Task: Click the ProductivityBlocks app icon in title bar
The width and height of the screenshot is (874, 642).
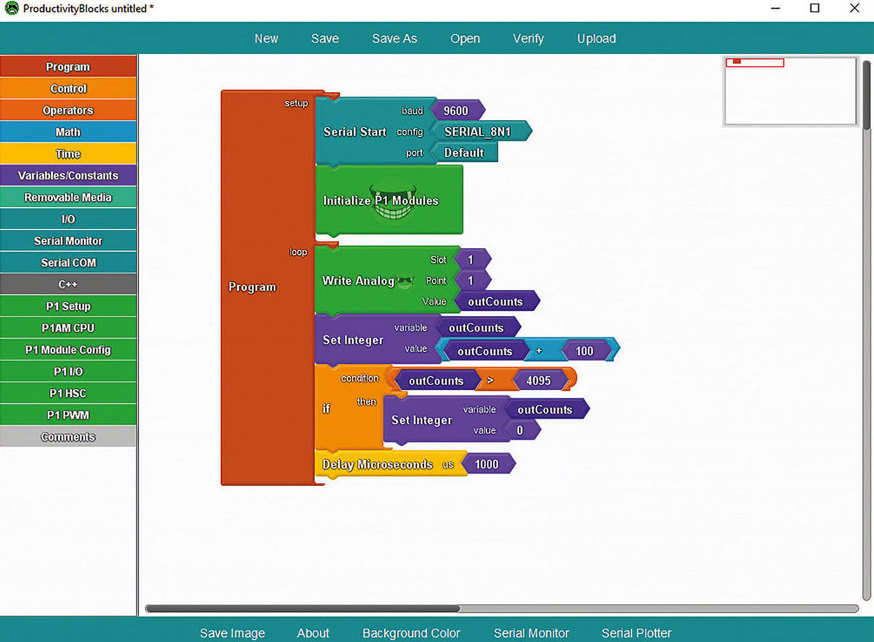Action: coord(11,8)
